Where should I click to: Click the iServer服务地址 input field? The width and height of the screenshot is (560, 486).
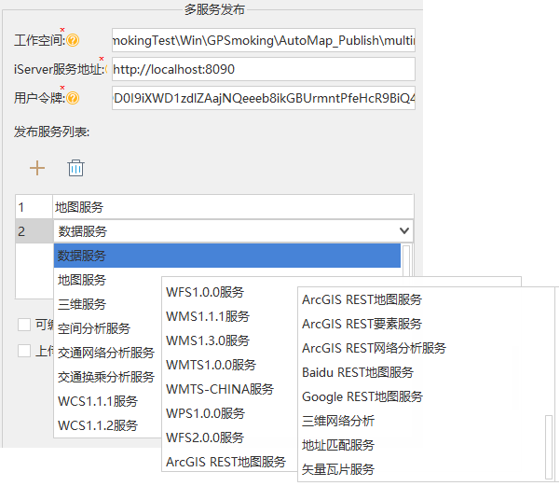tap(263, 69)
